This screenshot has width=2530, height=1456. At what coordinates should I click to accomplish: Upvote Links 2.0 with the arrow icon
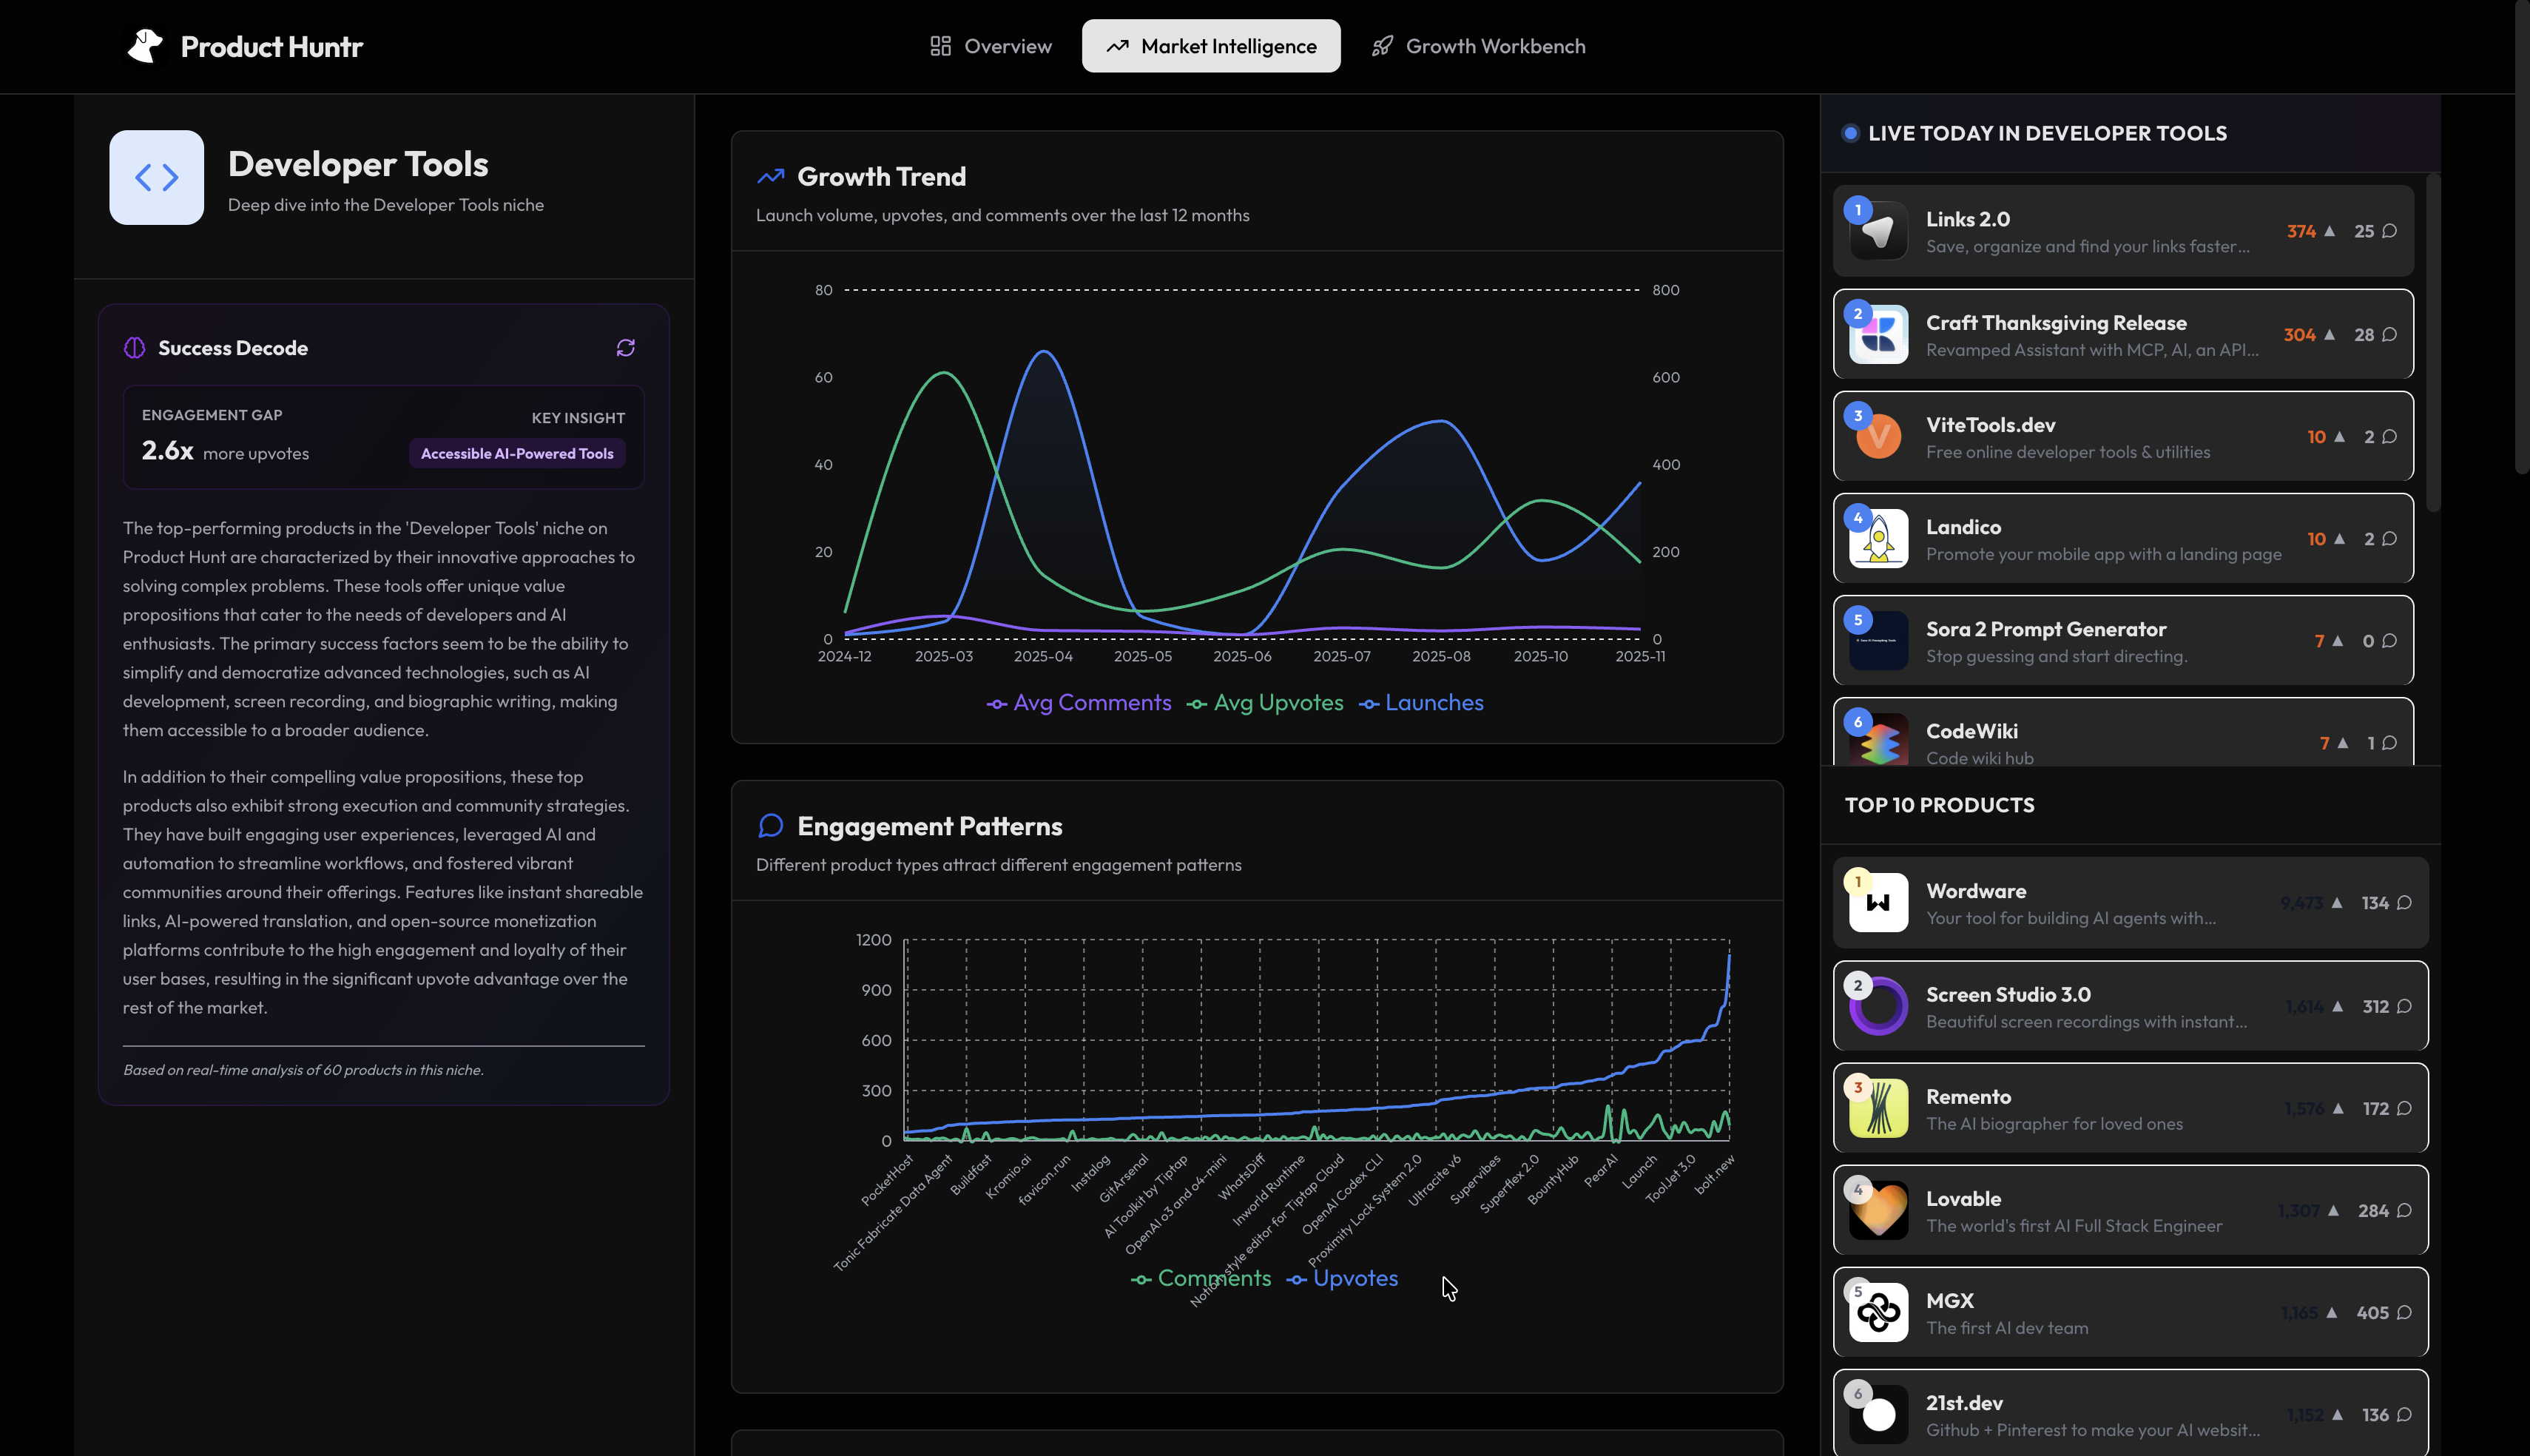click(x=2329, y=231)
